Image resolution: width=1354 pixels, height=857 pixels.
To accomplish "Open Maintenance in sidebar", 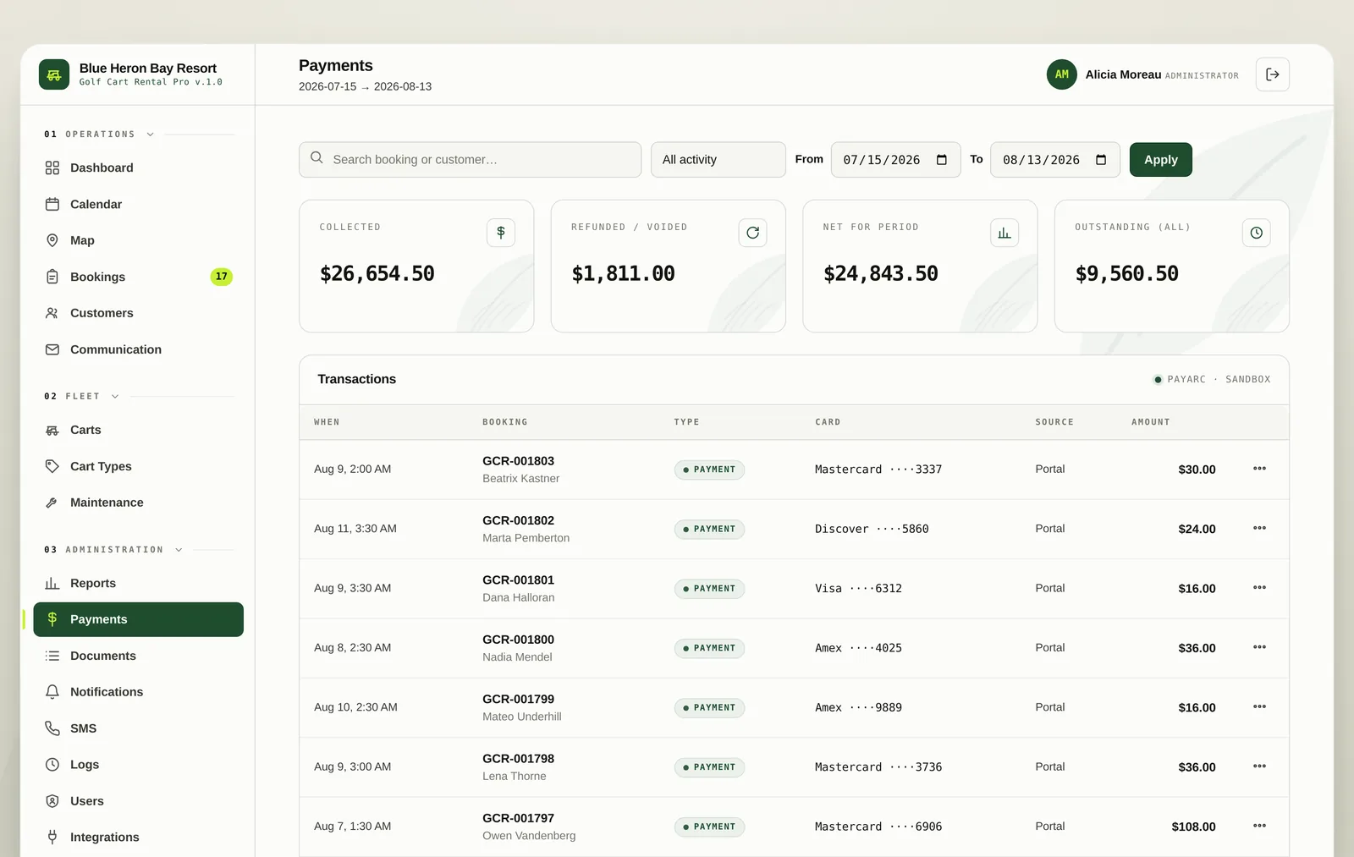I will tap(138, 503).
